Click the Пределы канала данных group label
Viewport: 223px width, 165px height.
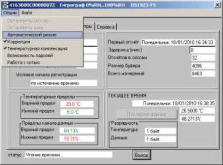pyautogui.click(x=47, y=123)
